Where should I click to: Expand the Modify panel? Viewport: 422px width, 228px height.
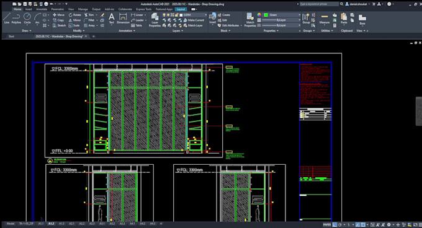coord(78,30)
